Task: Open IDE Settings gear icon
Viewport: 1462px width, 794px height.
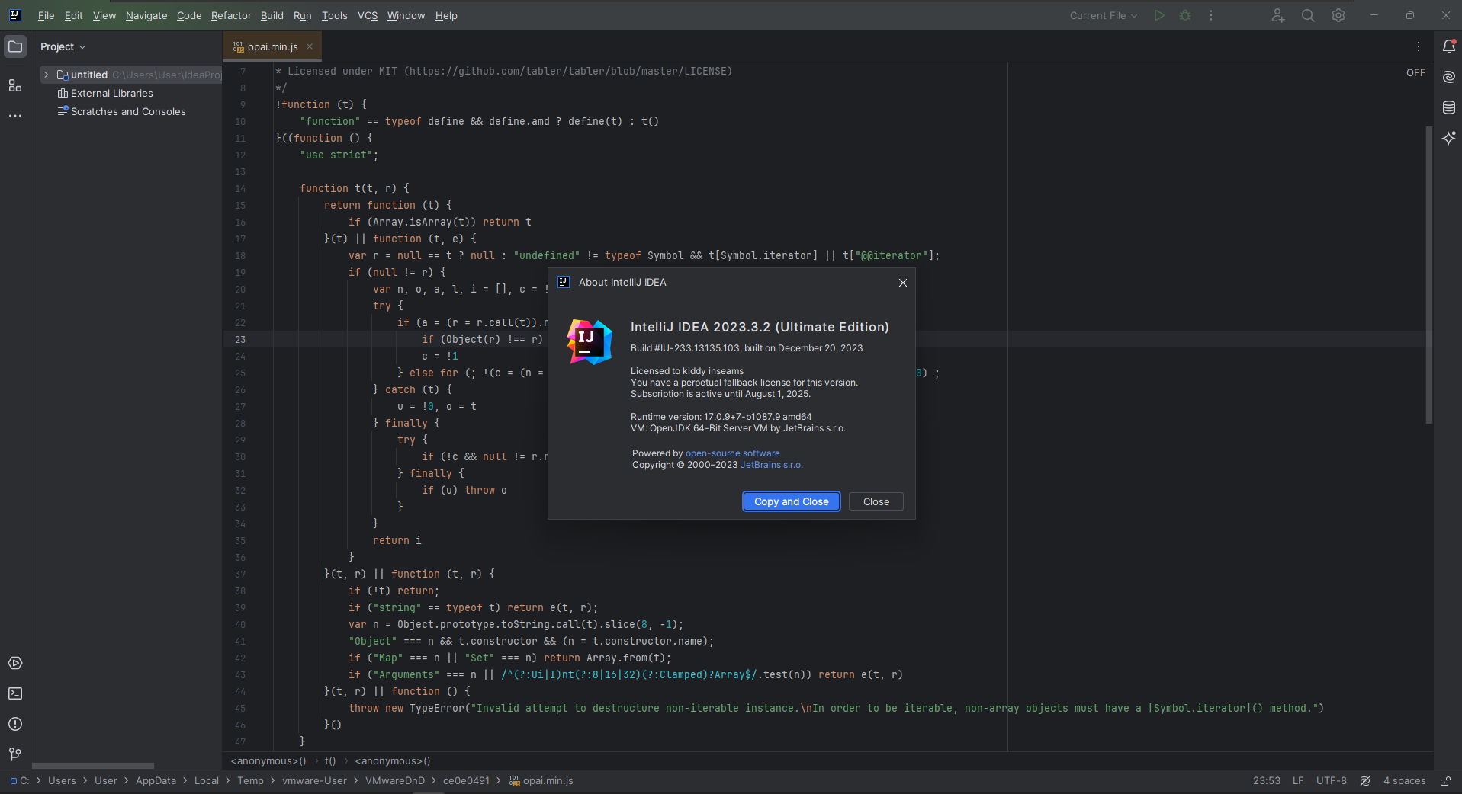Action: pyautogui.click(x=1338, y=15)
